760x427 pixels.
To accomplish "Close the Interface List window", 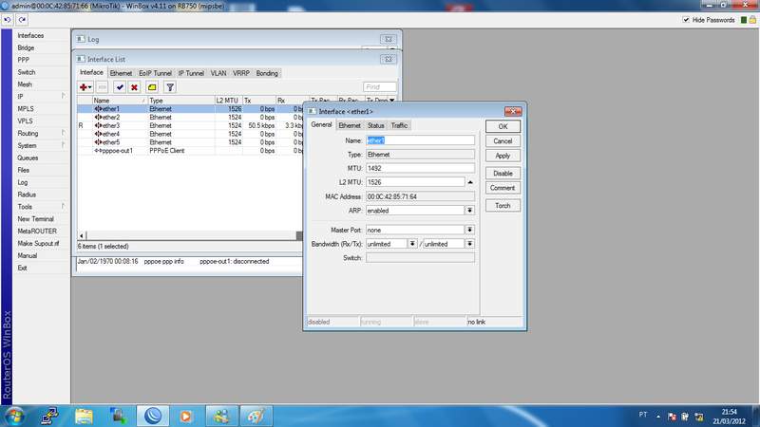I will point(389,59).
